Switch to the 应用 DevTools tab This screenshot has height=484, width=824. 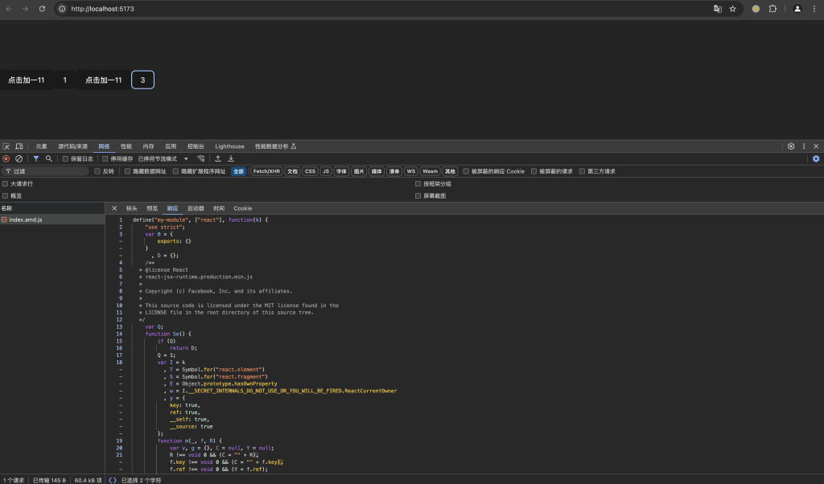tap(171, 146)
